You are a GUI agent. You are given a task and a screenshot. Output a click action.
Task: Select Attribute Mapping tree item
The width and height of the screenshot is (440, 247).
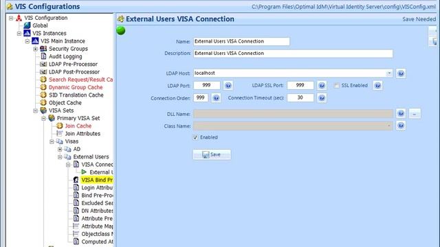coord(97,226)
